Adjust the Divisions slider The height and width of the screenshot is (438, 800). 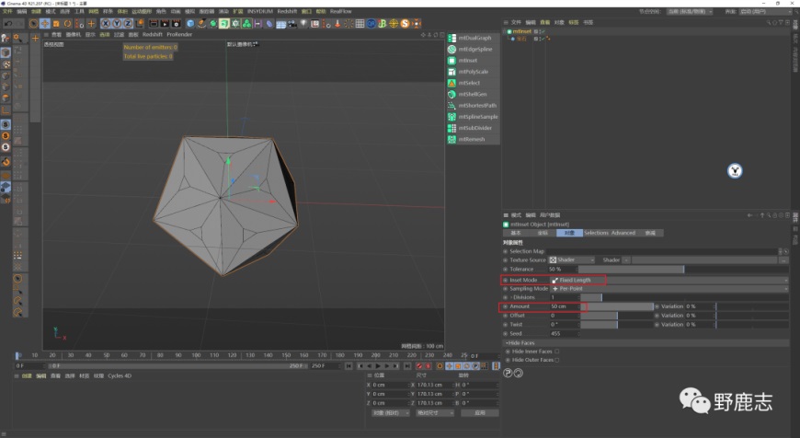[684, 297]
